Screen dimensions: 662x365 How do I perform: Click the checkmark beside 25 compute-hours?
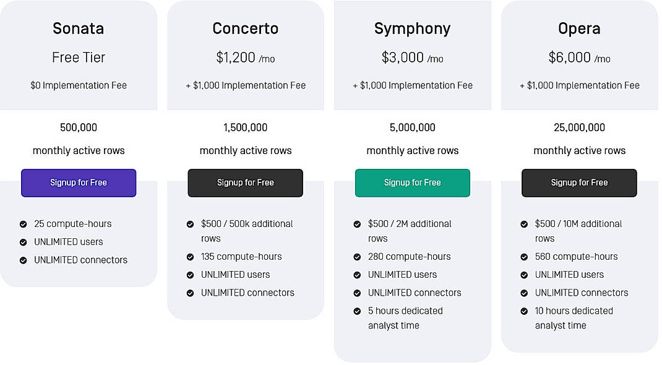22,224
